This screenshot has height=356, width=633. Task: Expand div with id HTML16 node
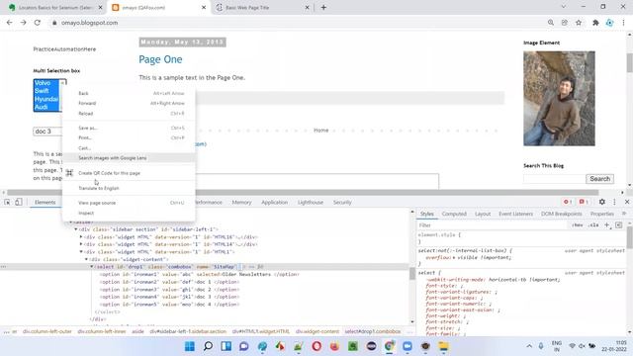(x=81, y=237)
